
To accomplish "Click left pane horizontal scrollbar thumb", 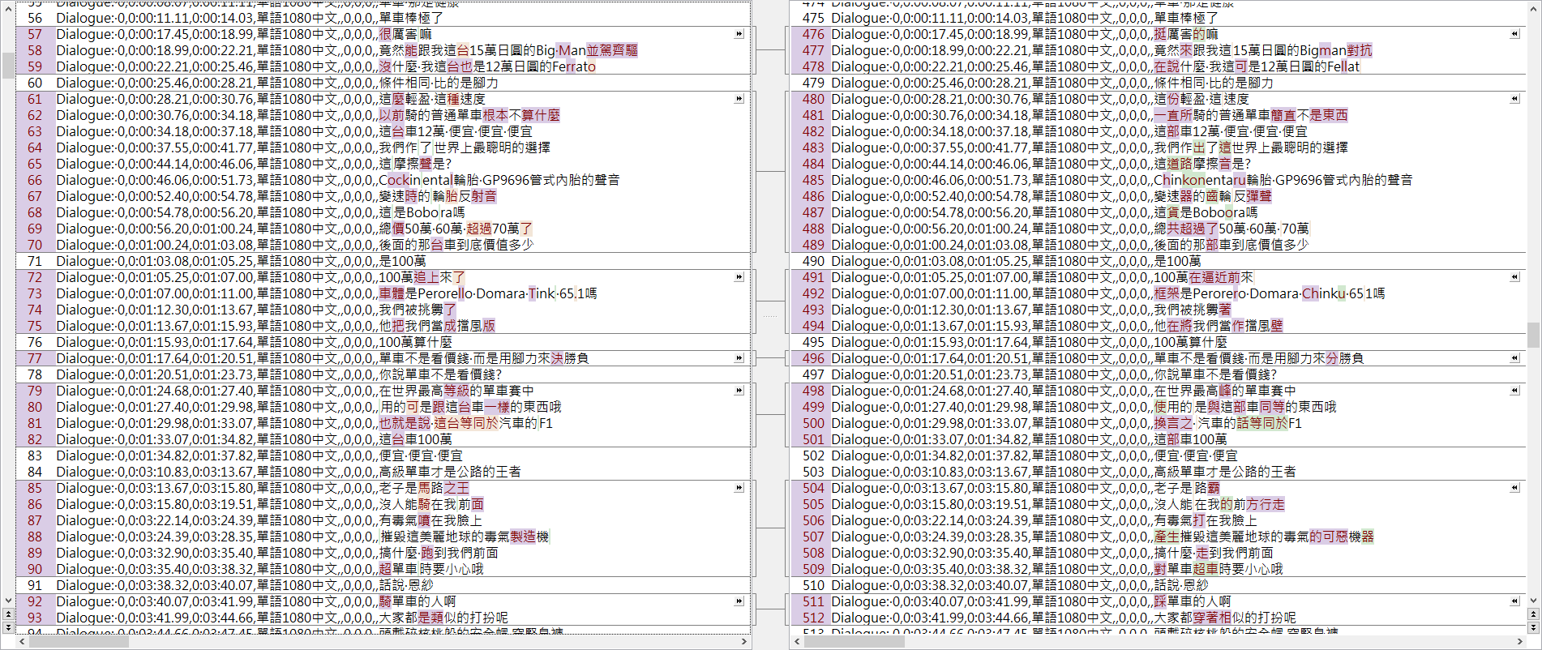I will [x=79, y=641].
